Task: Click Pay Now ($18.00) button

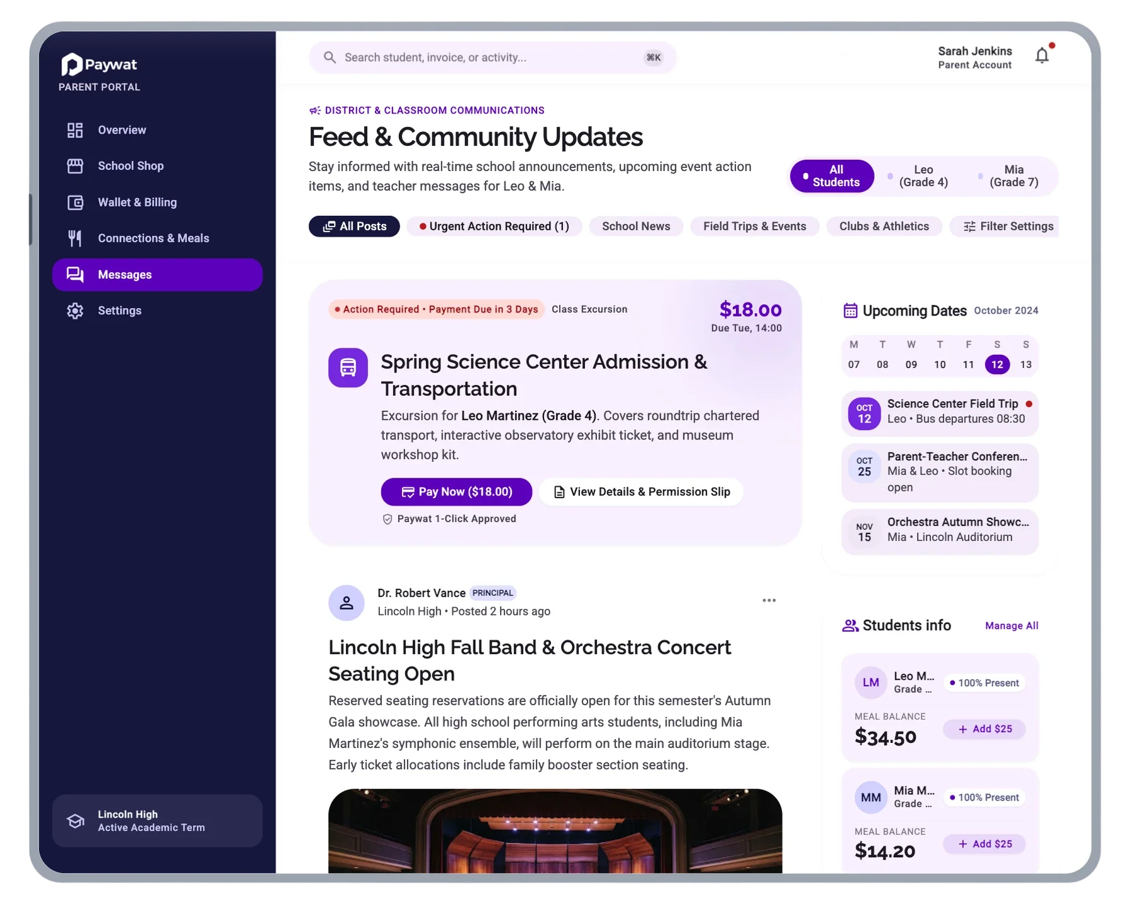Action: click(x=456, y=492)
